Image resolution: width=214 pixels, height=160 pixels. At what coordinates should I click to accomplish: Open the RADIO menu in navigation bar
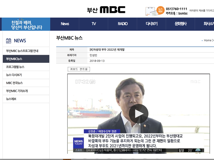tap(123, 24)
